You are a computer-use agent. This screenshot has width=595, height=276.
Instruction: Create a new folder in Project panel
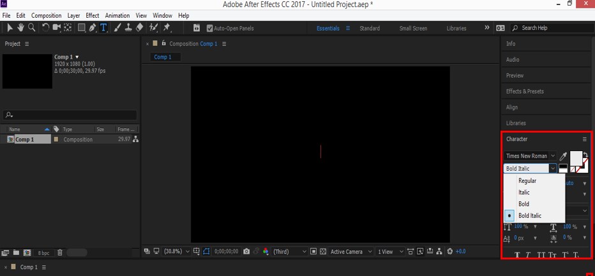pyautogui.click(x=16, y=252)
